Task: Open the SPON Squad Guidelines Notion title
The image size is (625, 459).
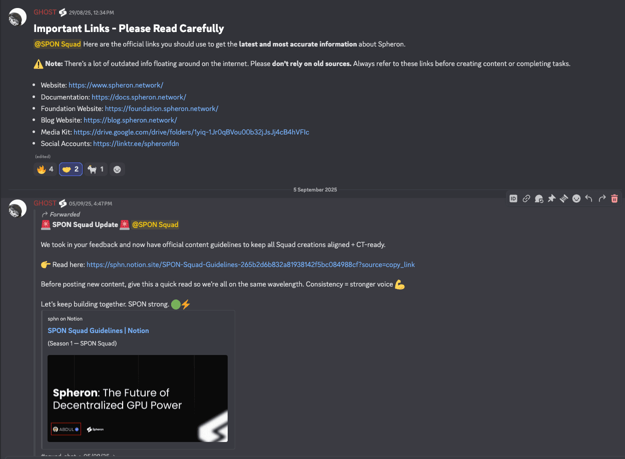Action: pyautogui.click(x=98, y=330)
